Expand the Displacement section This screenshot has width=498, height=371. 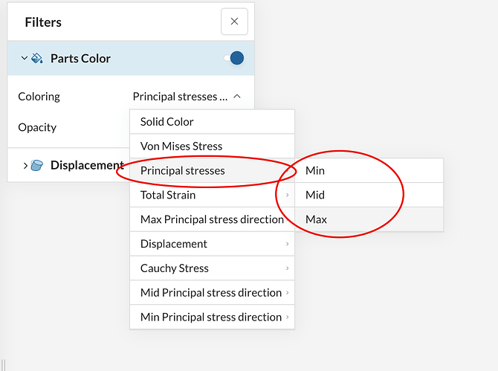point(25,165)
